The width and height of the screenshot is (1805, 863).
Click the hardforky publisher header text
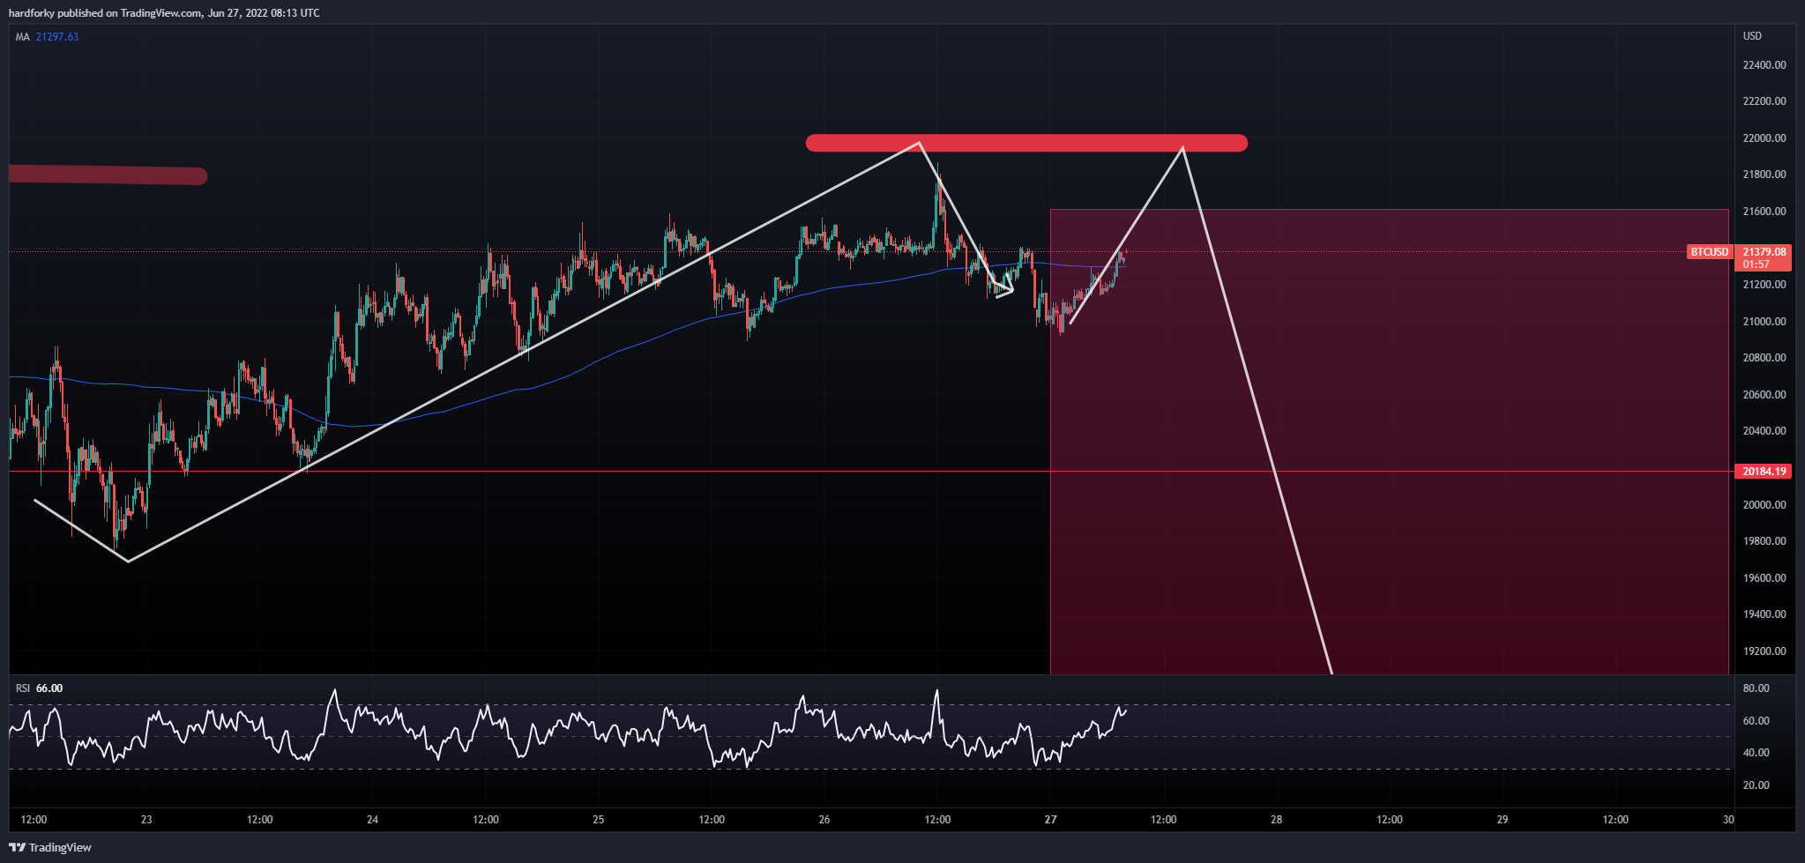(164, 13)
